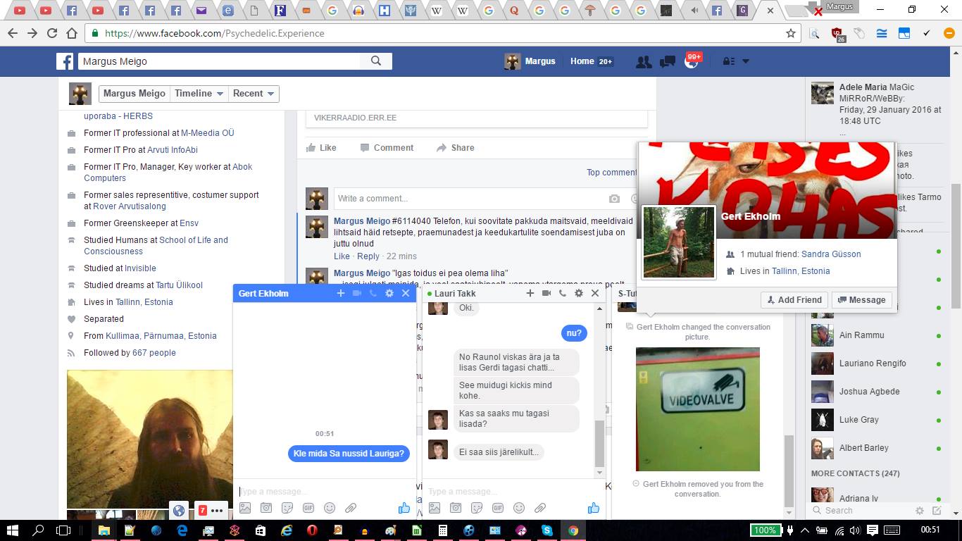Viewport: 962px width, 541px height.
Task: Attach a photo in the Lauri Takk chat
Action: click(435, 508)
